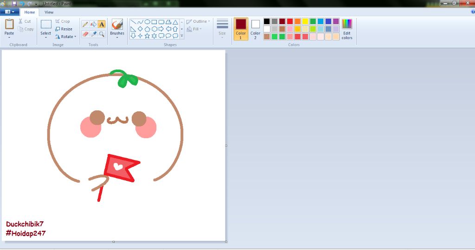The width and height of the screenshot is (475, 250).
Task: Click the rectangular Select tool icon
Action: click(x=46, y=25)
